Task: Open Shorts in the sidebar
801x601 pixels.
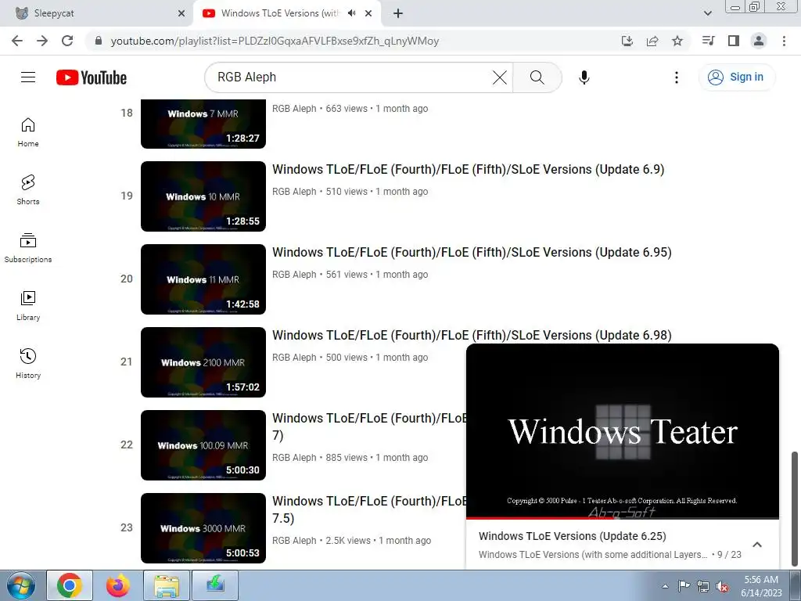Action: [x=28, y=190]
